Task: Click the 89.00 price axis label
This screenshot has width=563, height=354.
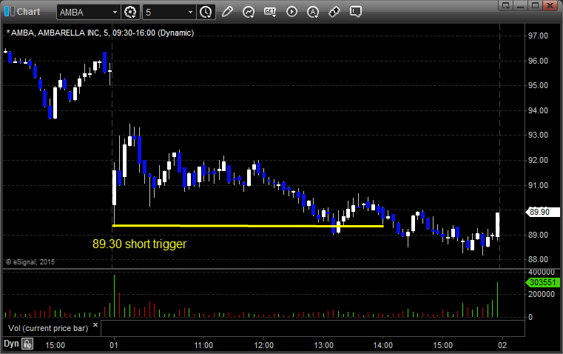Action: (x=539, y=235)
